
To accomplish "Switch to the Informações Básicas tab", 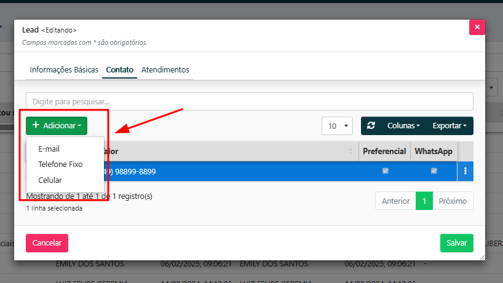I will (x=64, y=70).
